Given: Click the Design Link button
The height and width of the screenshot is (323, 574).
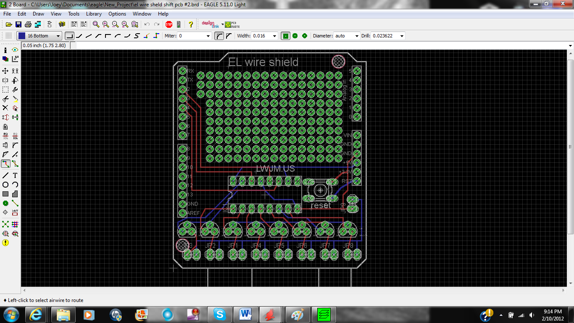Looking at the screenshot, I should click(x=210, y=24).
